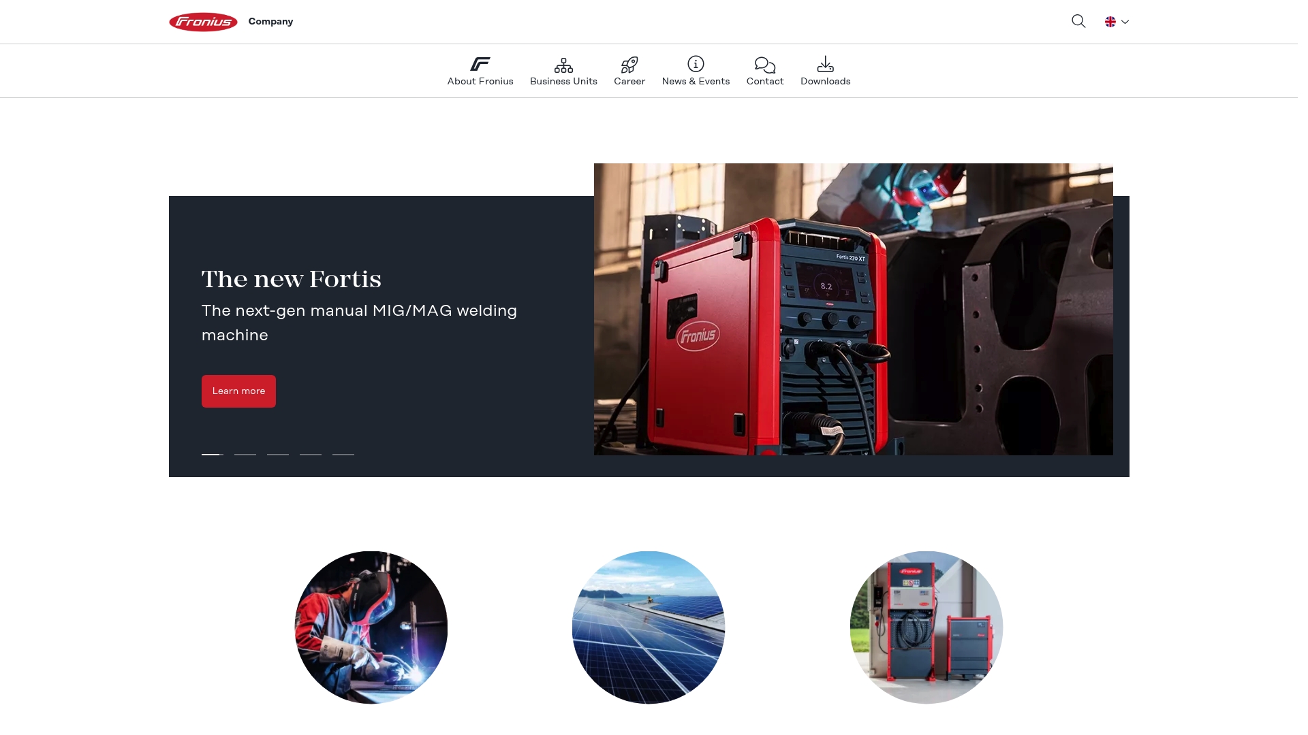Expand the language selector chevron
Viewport: 1308px width, 735px height.
tap(1125, 22)
